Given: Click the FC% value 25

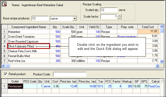Looking at the screenshot, I should [108, 86].
